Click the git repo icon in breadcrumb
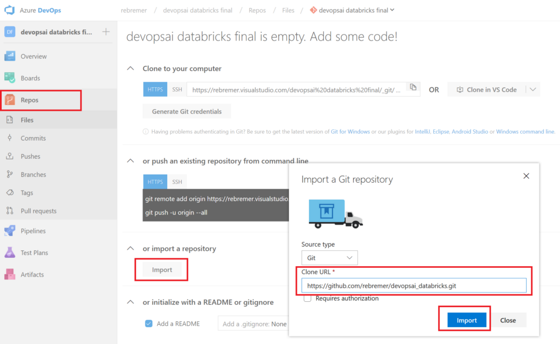 313,11
